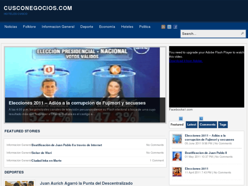Click the 1 Comment link
Image resolution: width=248 pixels, height=186 pixels.
click(157, 160)
